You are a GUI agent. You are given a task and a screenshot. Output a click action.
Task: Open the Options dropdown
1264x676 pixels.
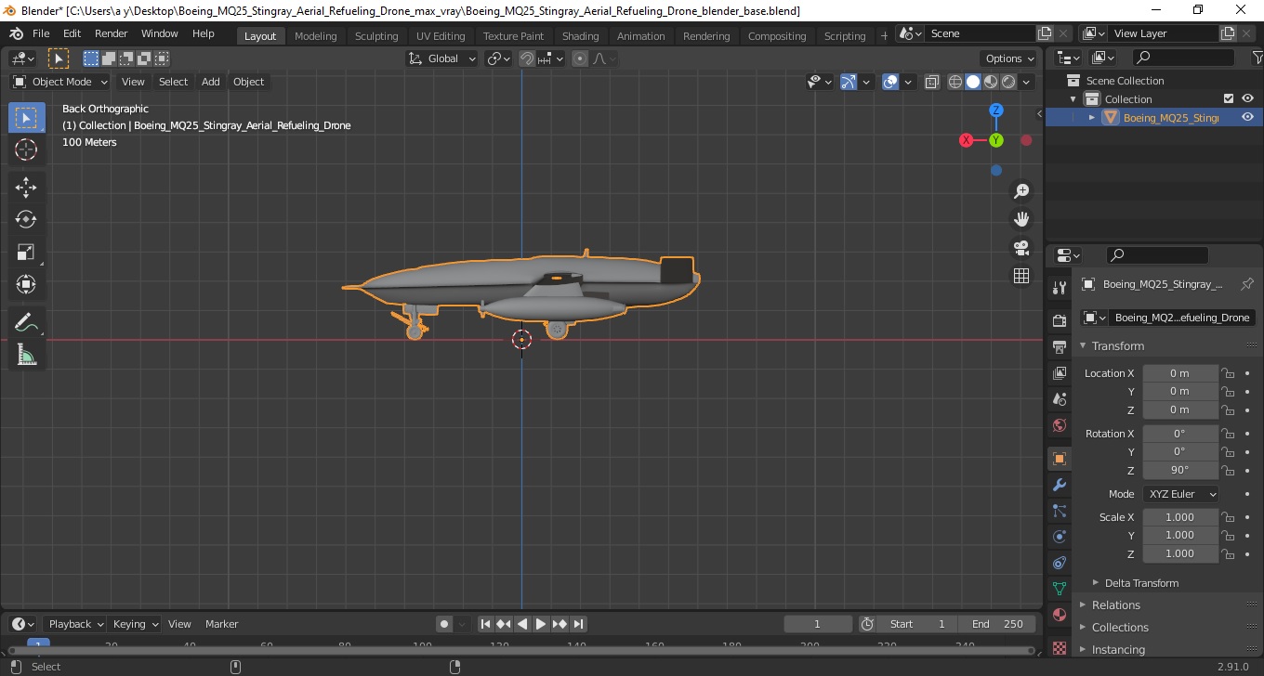pos(1009,58)
